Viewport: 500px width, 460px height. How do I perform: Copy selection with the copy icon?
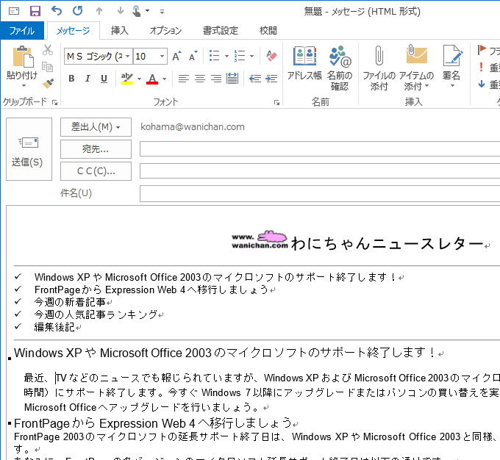(x=48, y=67)
